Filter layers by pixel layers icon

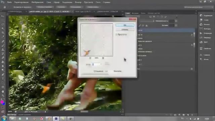tap(150, 17)
